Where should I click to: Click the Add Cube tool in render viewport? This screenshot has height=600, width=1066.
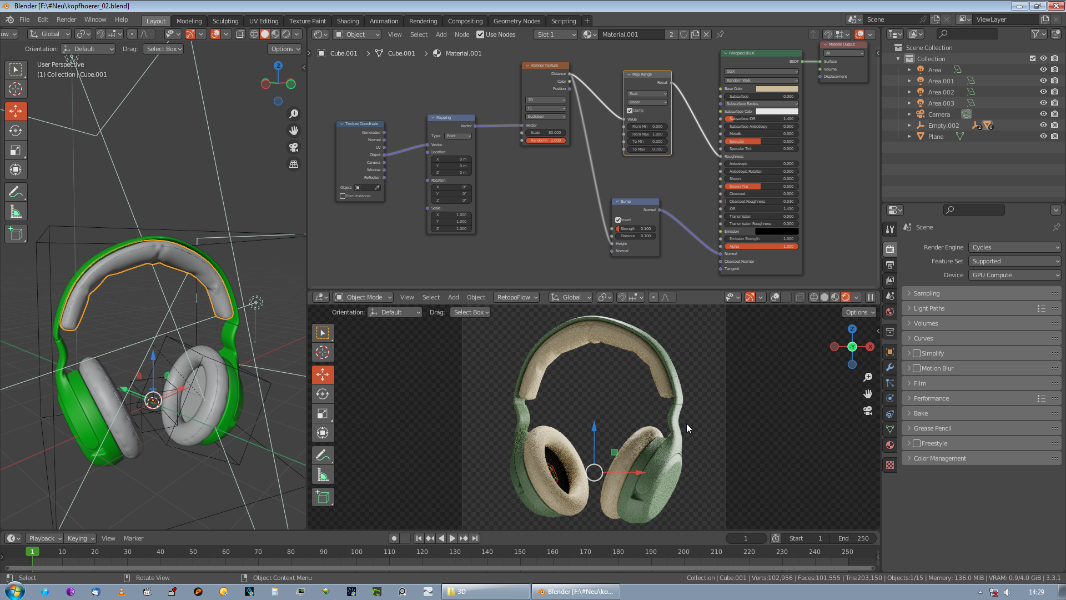click(x=323, y=497)
